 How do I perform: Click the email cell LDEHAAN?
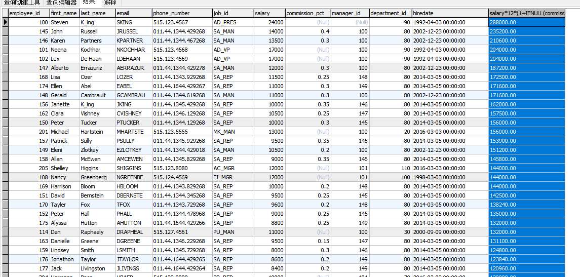click(134, 59)
